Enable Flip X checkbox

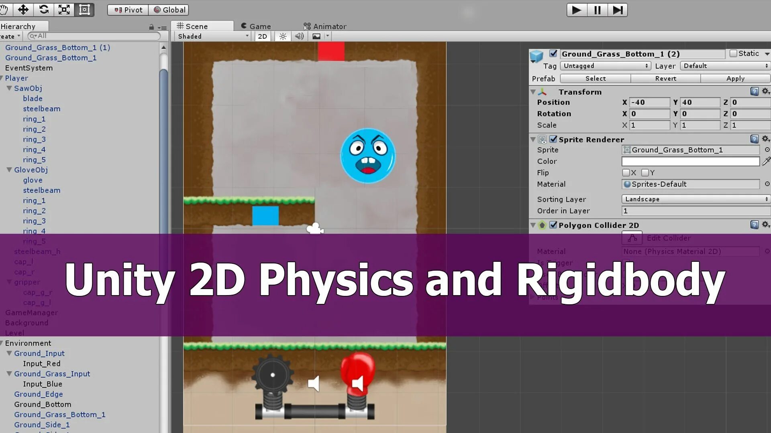[626, 173]
